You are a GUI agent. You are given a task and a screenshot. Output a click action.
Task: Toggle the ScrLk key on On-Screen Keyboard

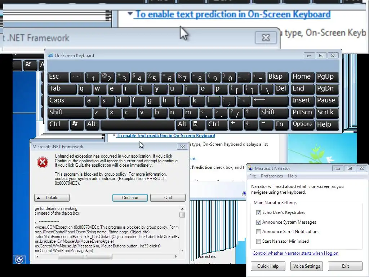[327, 113]
